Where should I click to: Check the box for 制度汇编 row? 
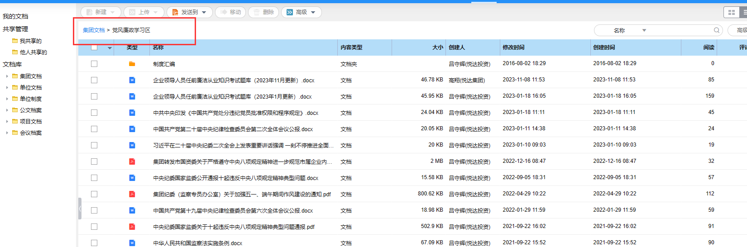(94, 64)
